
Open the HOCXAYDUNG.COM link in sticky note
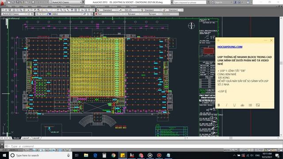[x=230, y=47]
